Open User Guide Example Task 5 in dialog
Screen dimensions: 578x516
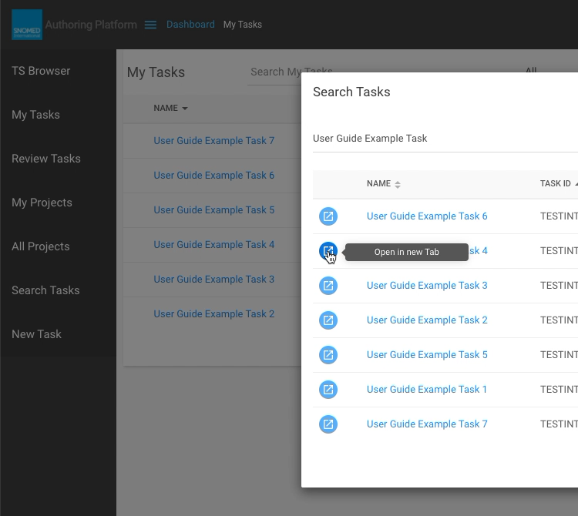click(427, 355)
